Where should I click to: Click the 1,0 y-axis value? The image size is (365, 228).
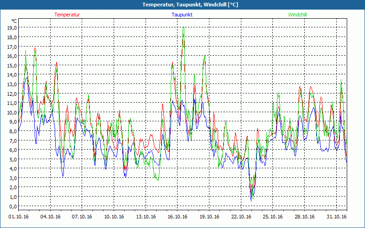(x=13, y=197)
